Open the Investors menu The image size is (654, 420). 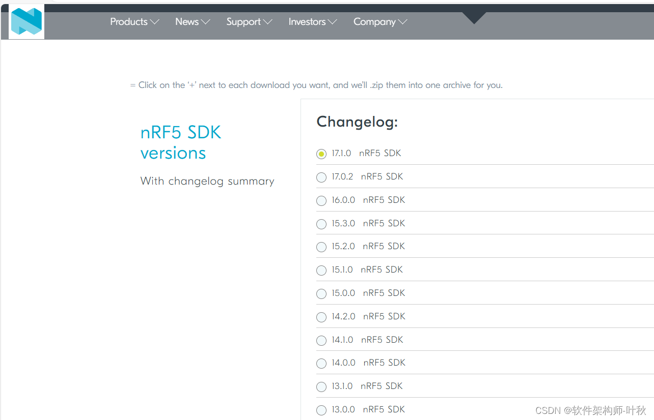313,22
